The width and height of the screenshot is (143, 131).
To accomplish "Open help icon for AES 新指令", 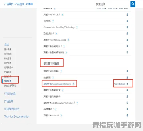I will [61, 71].
